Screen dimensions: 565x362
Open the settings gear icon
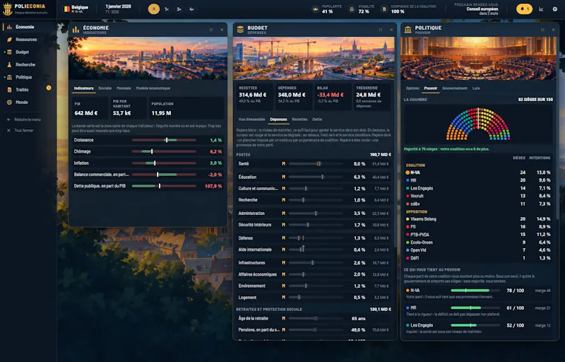tap(555, 9)
